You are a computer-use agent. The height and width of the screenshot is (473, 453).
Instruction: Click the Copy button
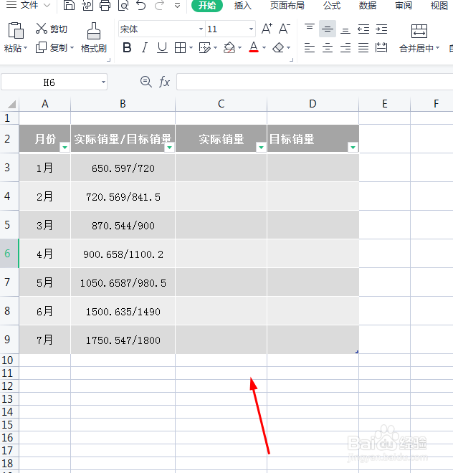52,48
